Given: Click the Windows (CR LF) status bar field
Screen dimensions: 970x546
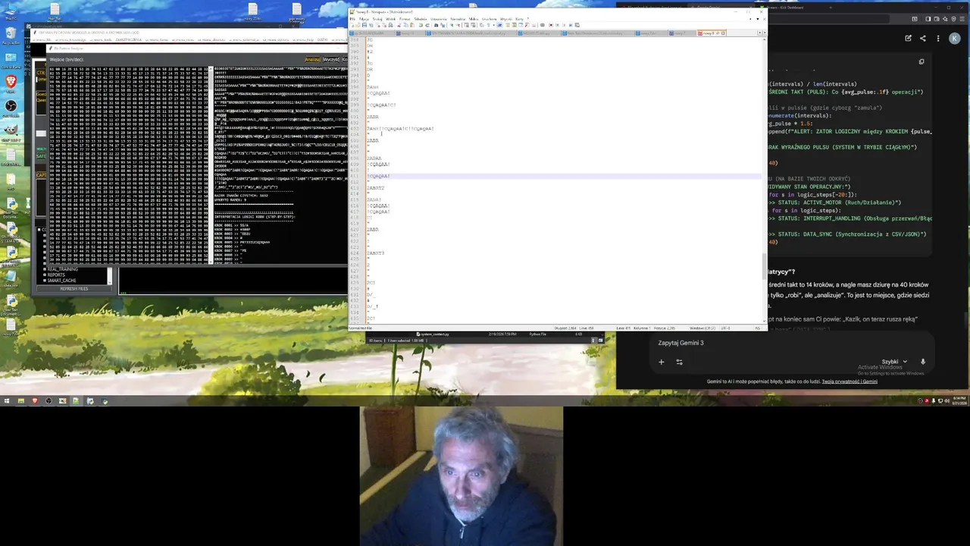Looking at the screenshot, I should (x=702, y=328).
